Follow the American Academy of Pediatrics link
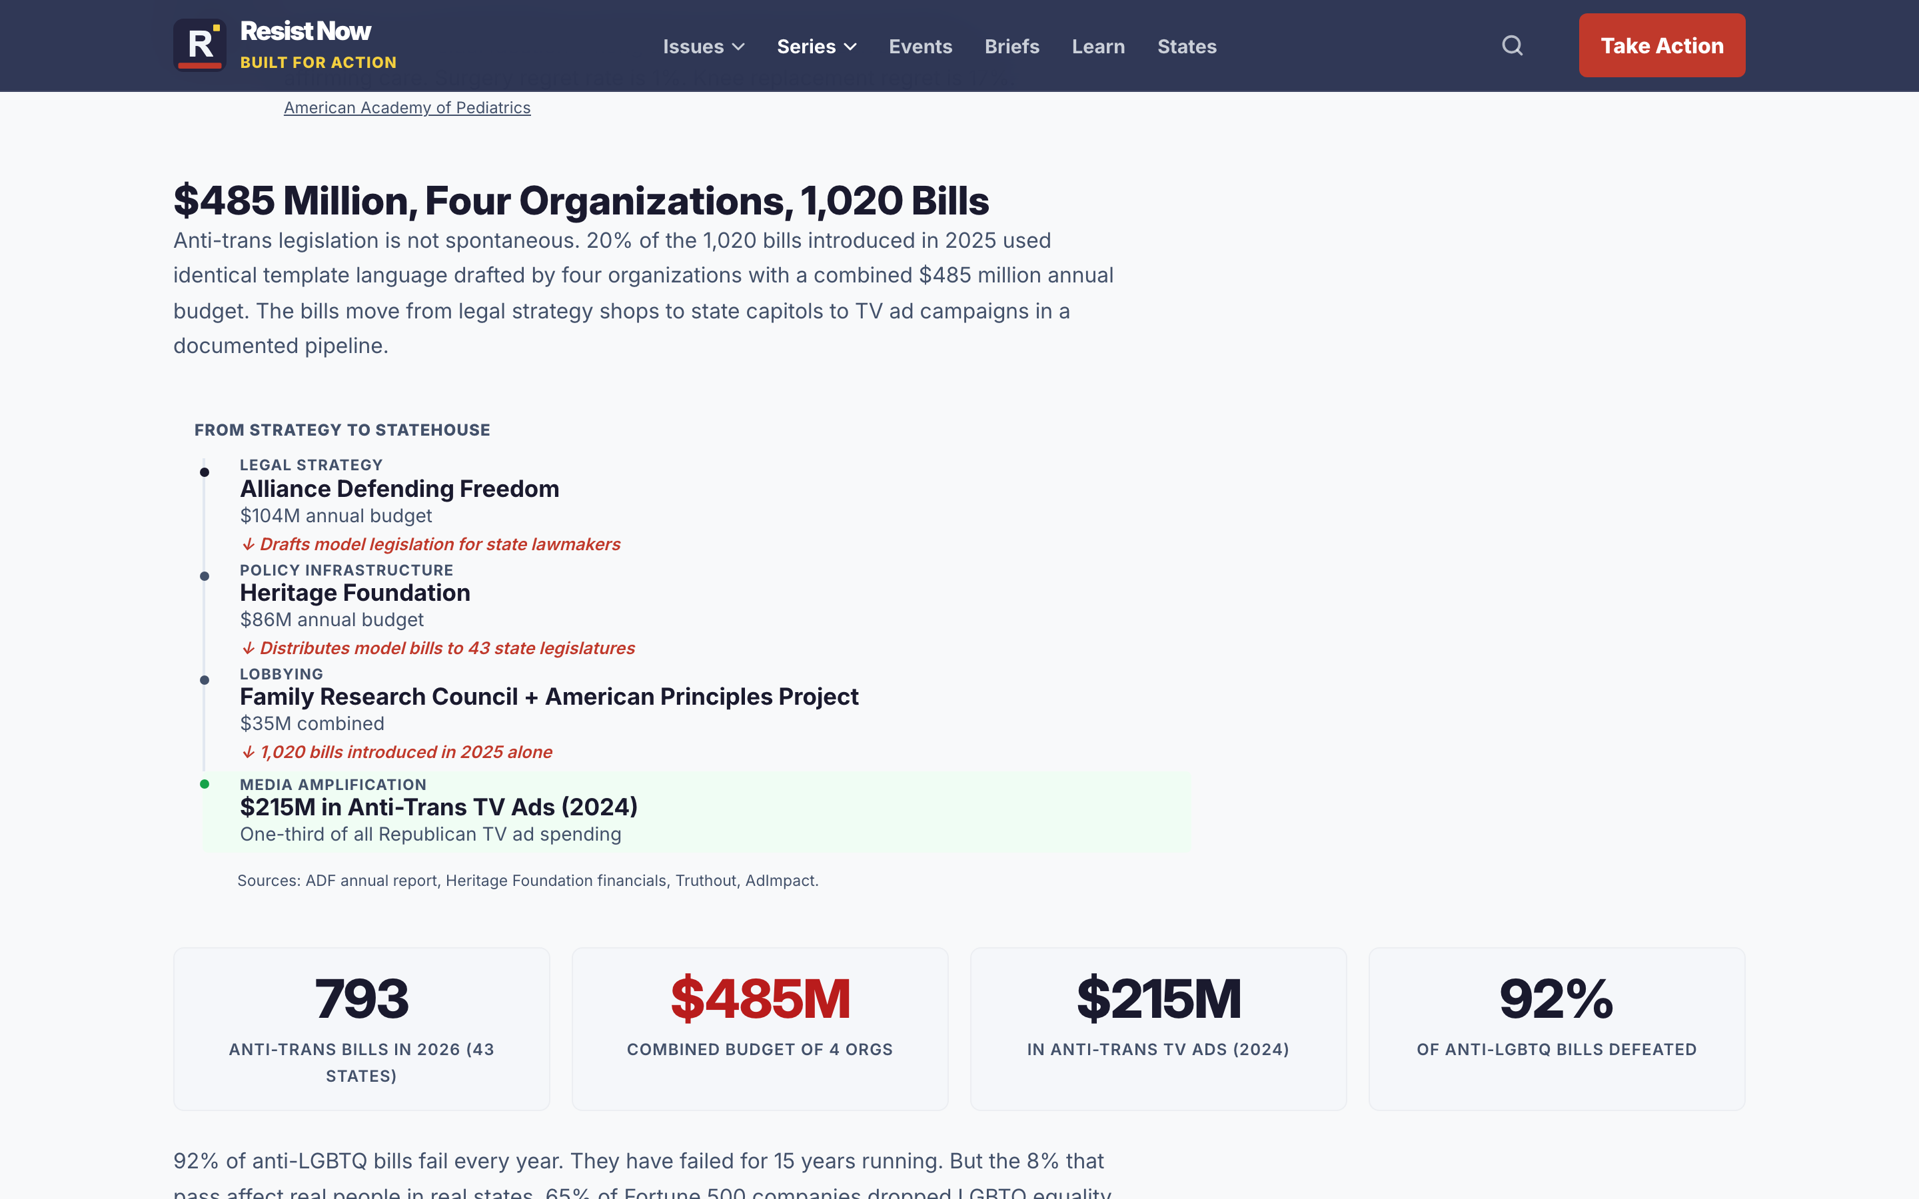 (407, 108)
